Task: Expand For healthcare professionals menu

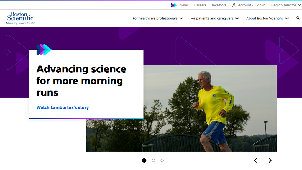Action: tap(157, 18)
